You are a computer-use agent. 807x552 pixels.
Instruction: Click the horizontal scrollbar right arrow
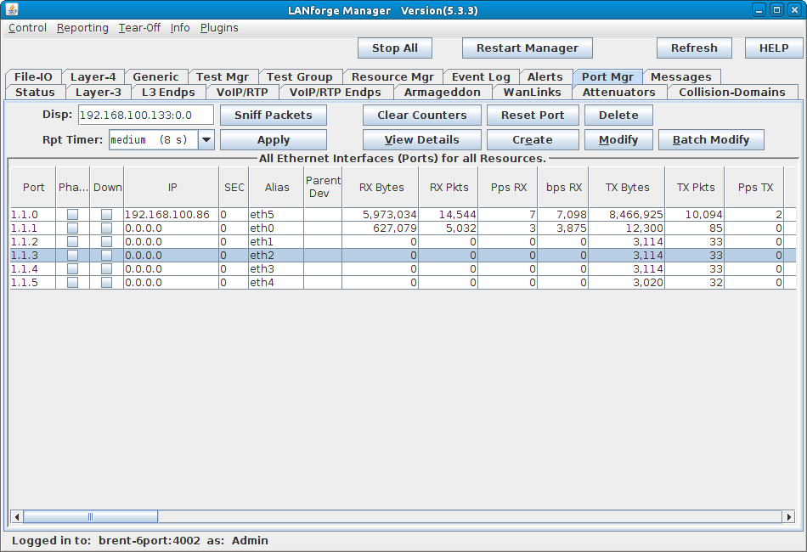(x=788, y=516)
